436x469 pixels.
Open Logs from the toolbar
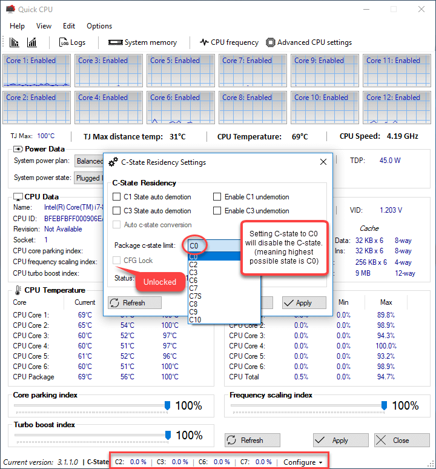72,42
